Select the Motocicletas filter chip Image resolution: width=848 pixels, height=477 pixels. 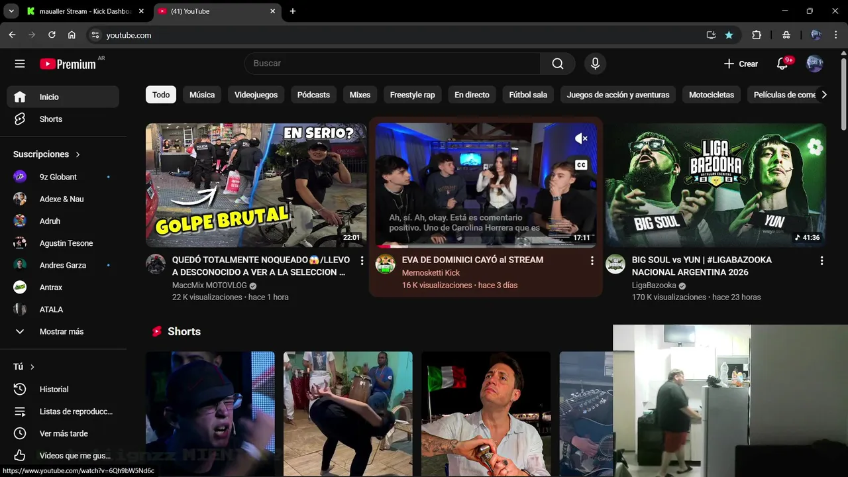(x=712, y=95)
